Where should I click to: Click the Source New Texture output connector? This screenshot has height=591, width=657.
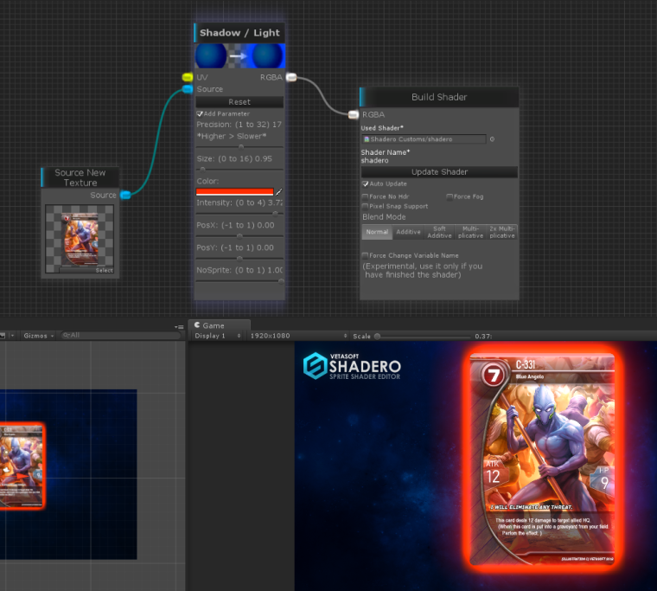[125, 195]
